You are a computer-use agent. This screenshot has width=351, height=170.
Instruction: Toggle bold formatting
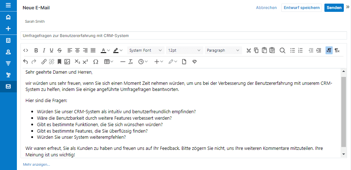point(36,50)
